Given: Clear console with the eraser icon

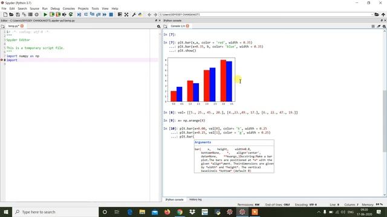Looking at the screenshot, I should (x=379, y=26).
